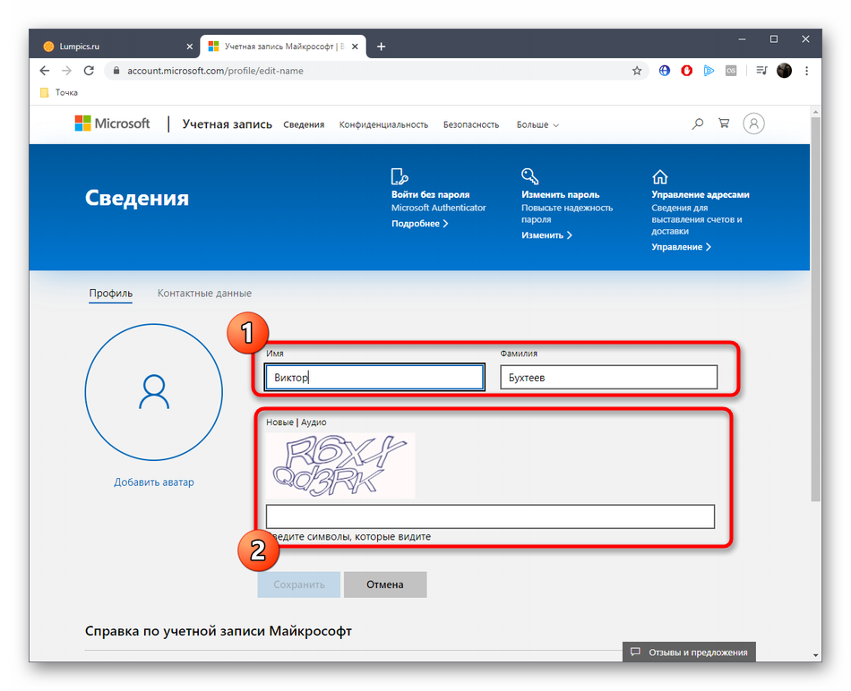
Task: Click the Изменить password link
Action: pyautogui.click(x=546, y=235)
